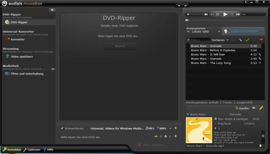Open the DVD-Ripper sidebar item

[x=29, y=22]
